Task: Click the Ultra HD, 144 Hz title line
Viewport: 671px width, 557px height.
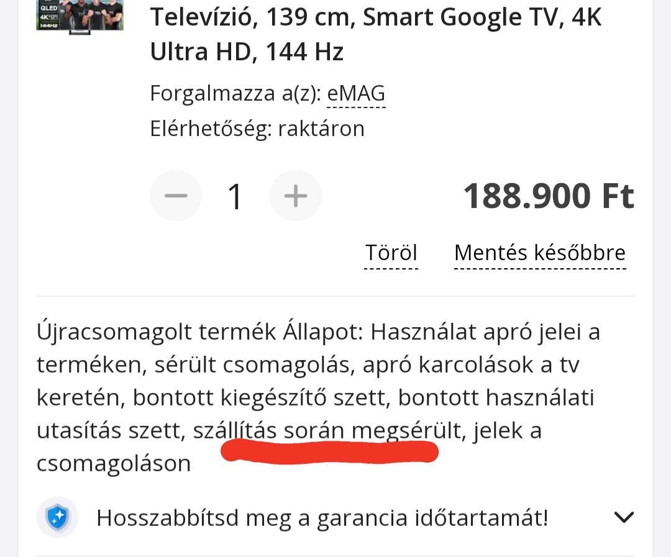Action: (247, 52)
